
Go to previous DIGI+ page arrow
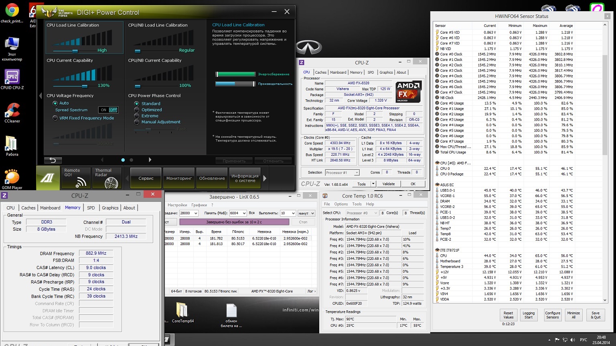[x=102, y=160]
